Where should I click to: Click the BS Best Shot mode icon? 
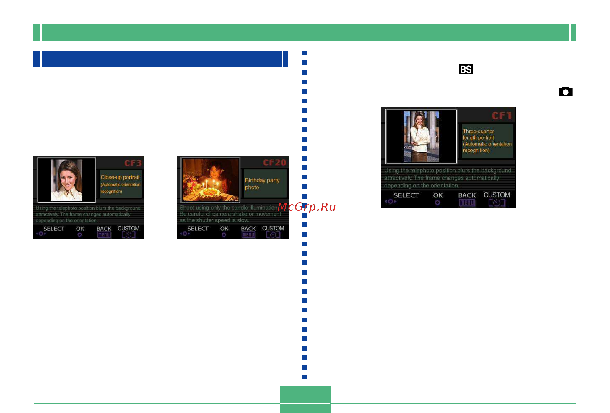(466, 69)
